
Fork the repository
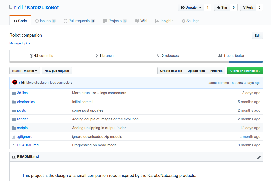248,8
